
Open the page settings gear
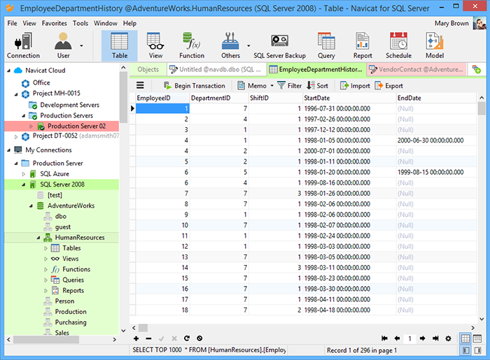pos(448,338)
